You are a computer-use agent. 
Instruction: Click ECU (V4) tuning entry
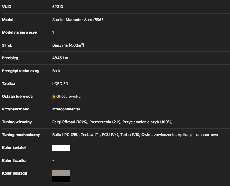pos(110,135)
